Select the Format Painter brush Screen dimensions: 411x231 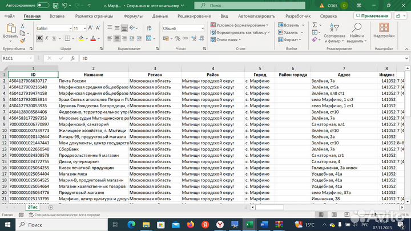[22, 40]
